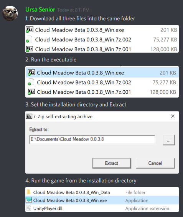Select the UnityPlayer.dll application extension row
The image size is (183, 217).
coord(102,208)
